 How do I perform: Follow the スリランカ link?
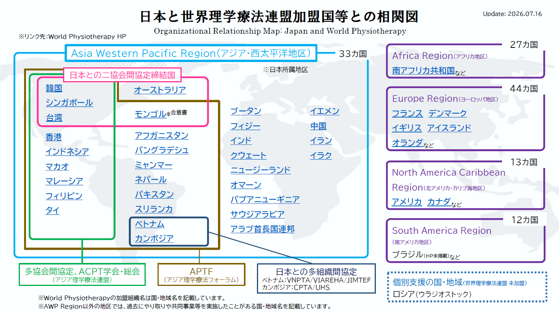154,209
